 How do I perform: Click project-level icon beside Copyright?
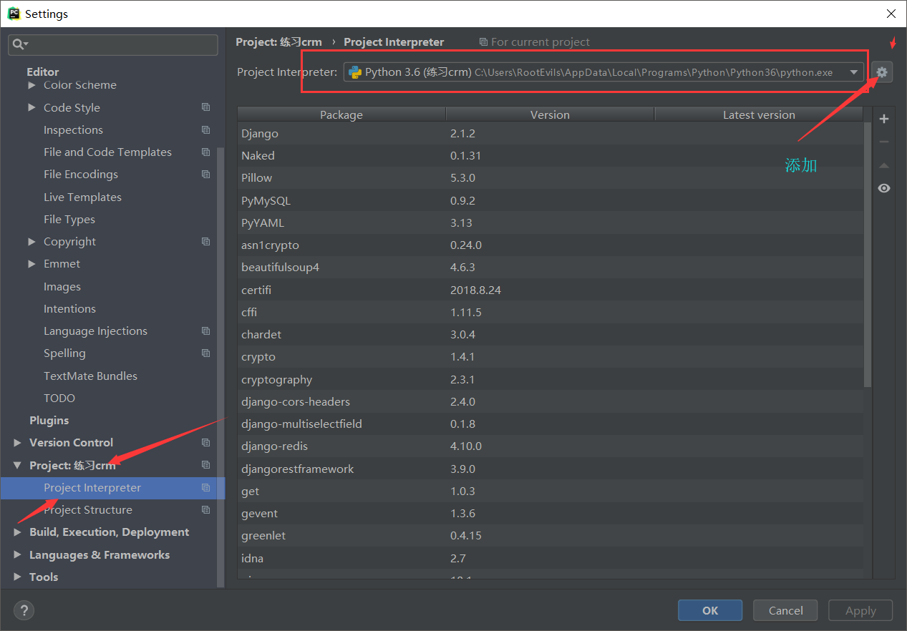(x=206, y=241)
